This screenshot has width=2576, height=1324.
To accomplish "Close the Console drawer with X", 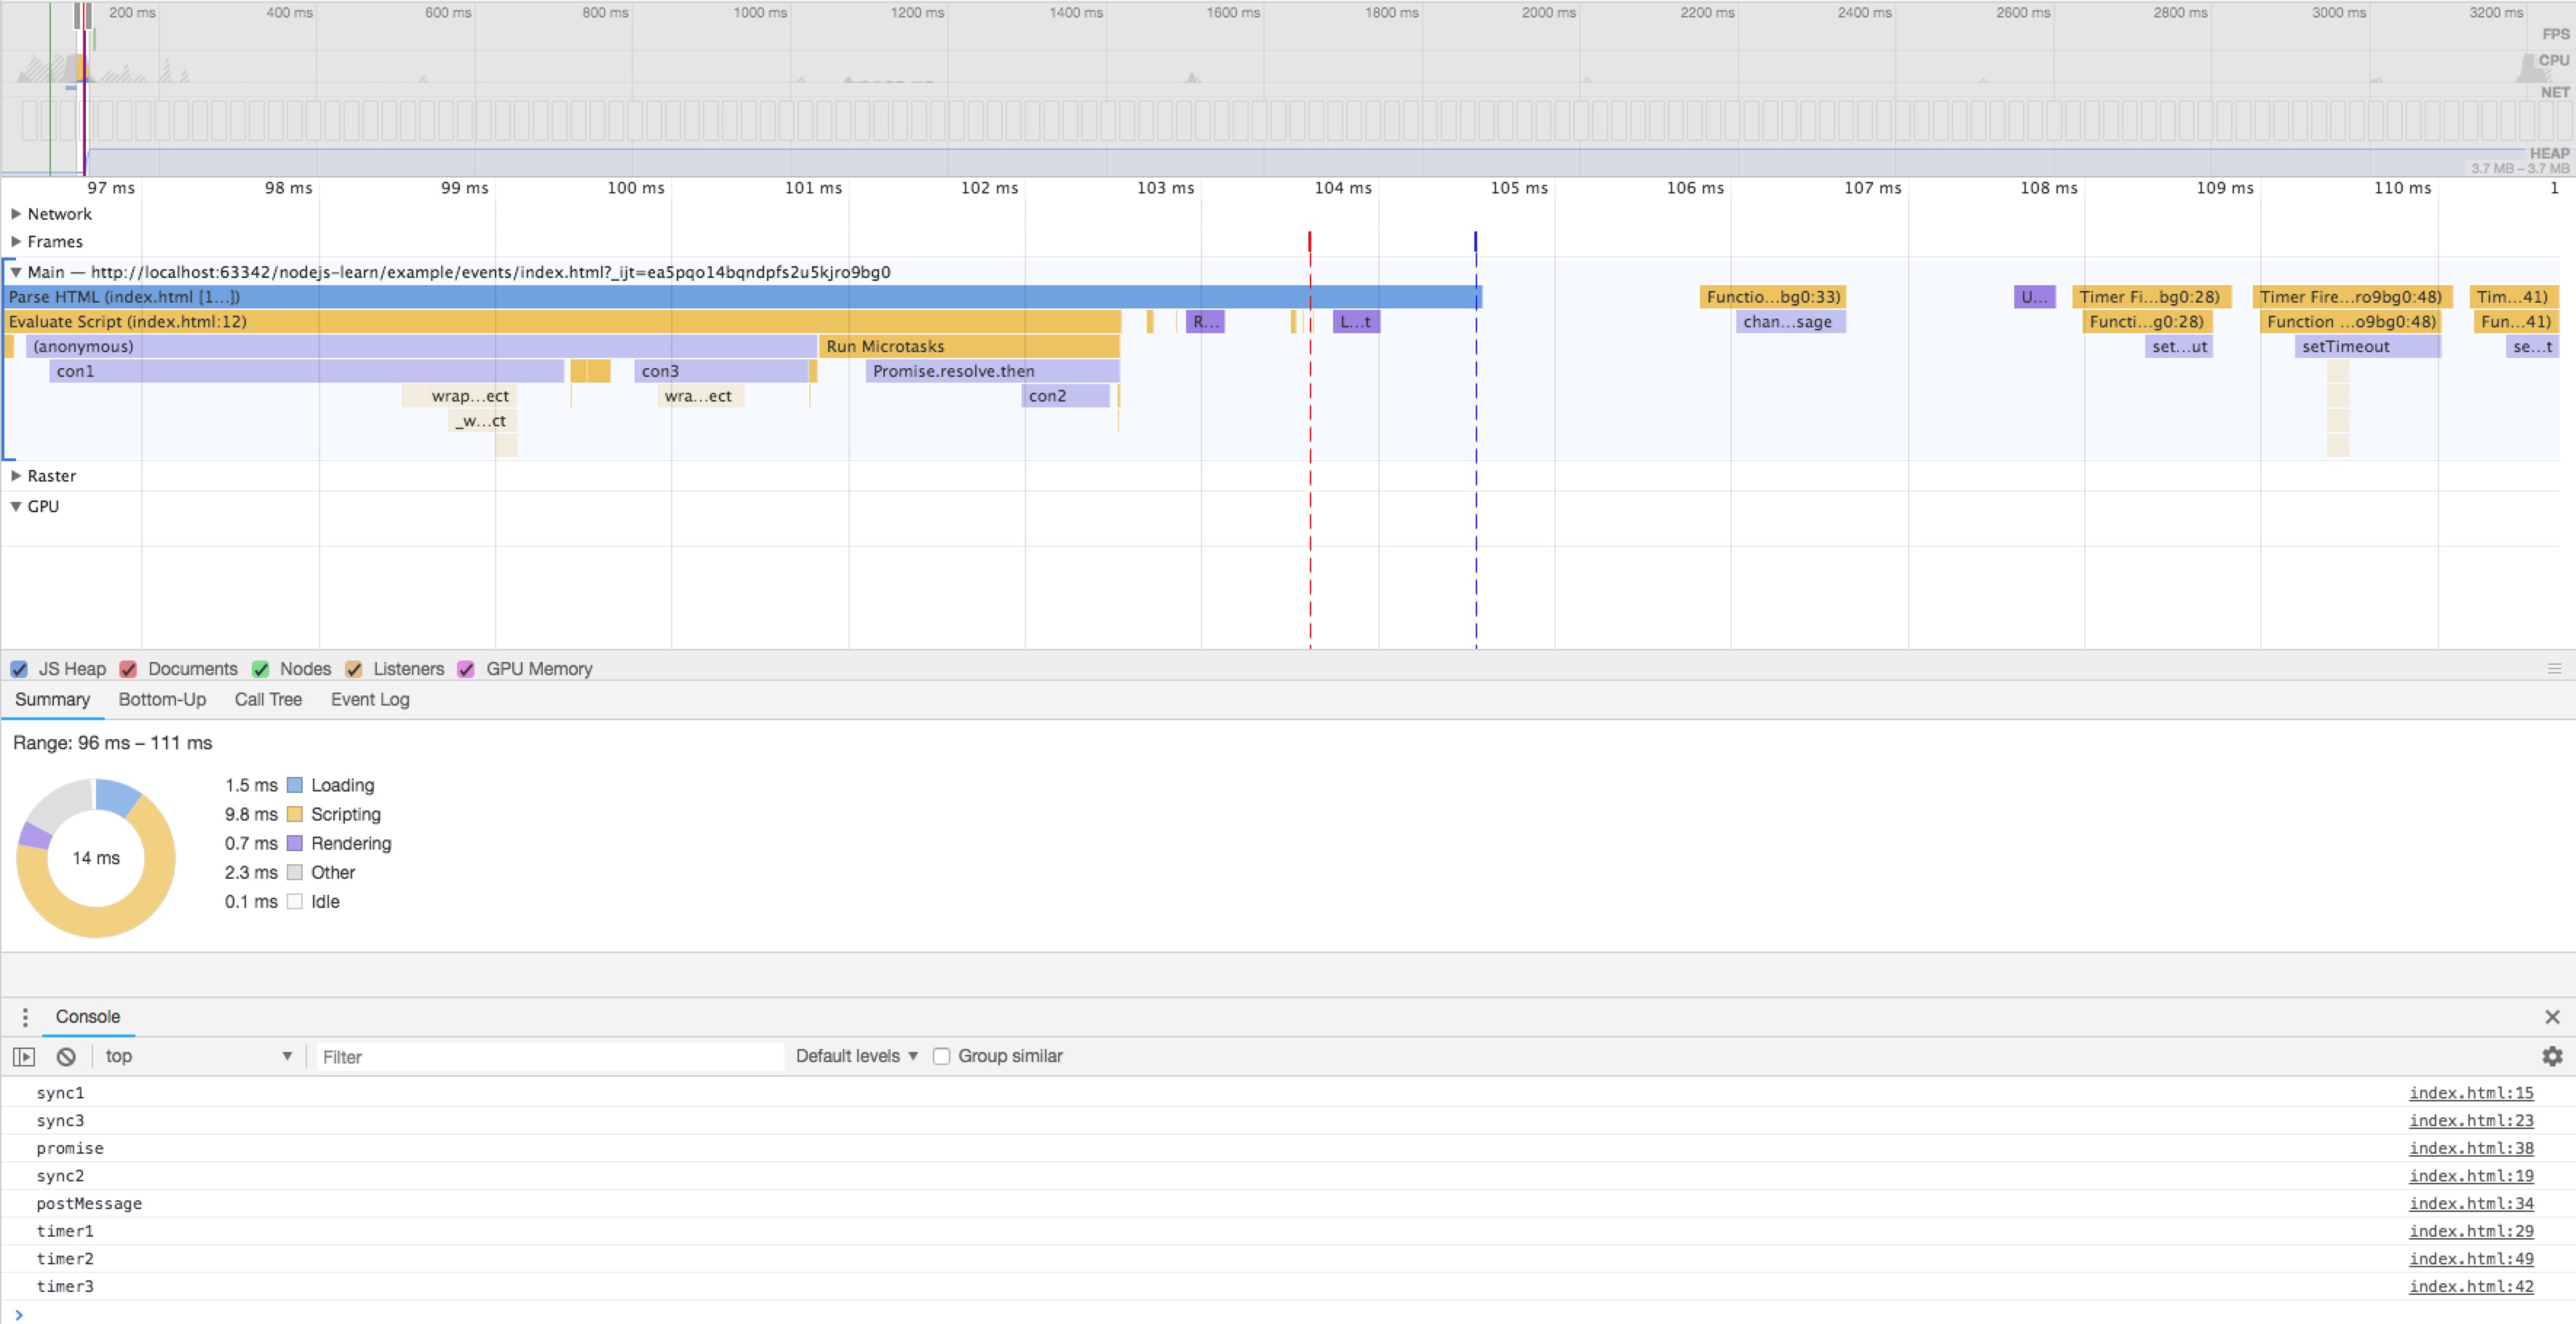I will click(x=2552, y=1017).
